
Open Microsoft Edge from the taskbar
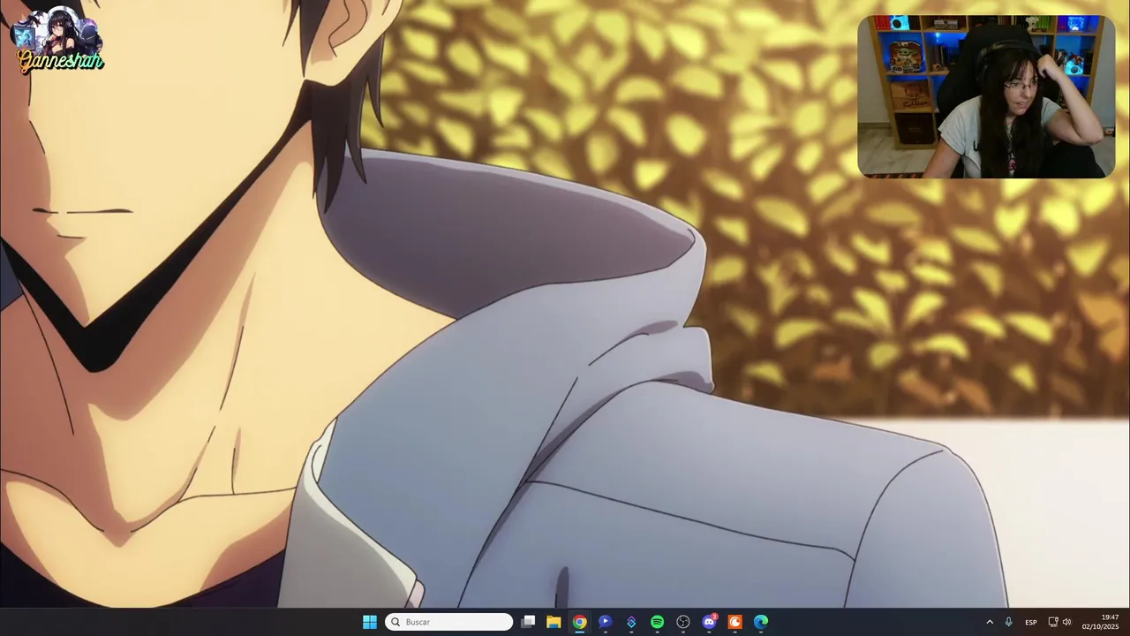pos(761,622)
